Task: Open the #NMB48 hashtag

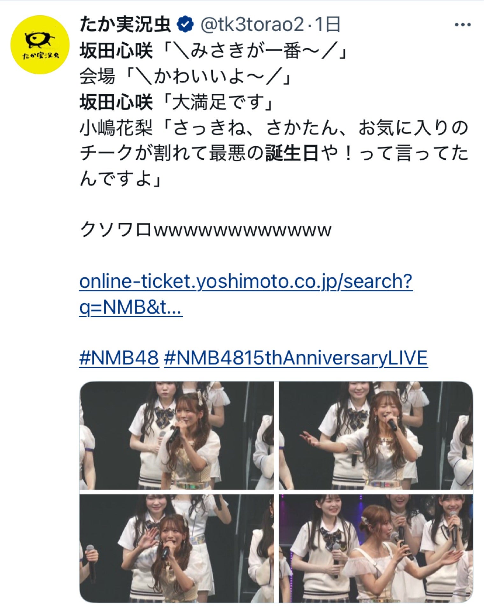Action: coord(119,358)
